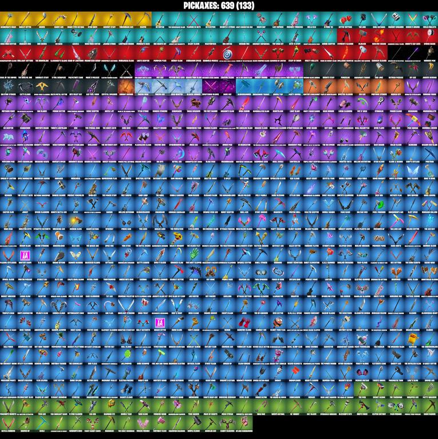Viewport: 438px width, 439px height.
Task: Select the Aquaman's Trident pickaxe
Action: pos(362,70)
